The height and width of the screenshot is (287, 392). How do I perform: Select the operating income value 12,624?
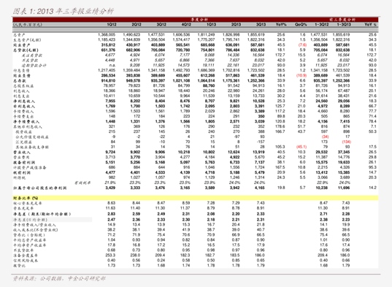234,152
